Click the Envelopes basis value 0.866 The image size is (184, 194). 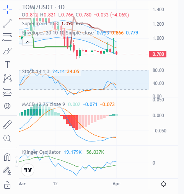click(x=117, y=33)
